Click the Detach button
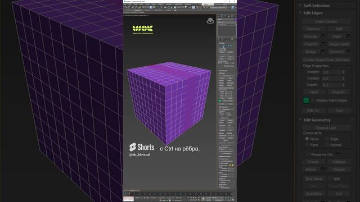Viewport: 360px width, 202px height. pyautogui.click(x=339, y=169)
